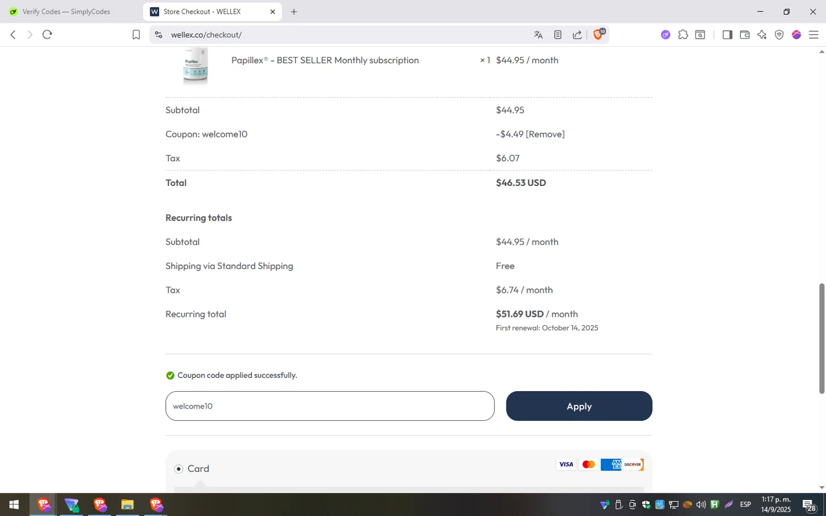
Task: Open extensions puzzle icon
Action: (683, 35)
